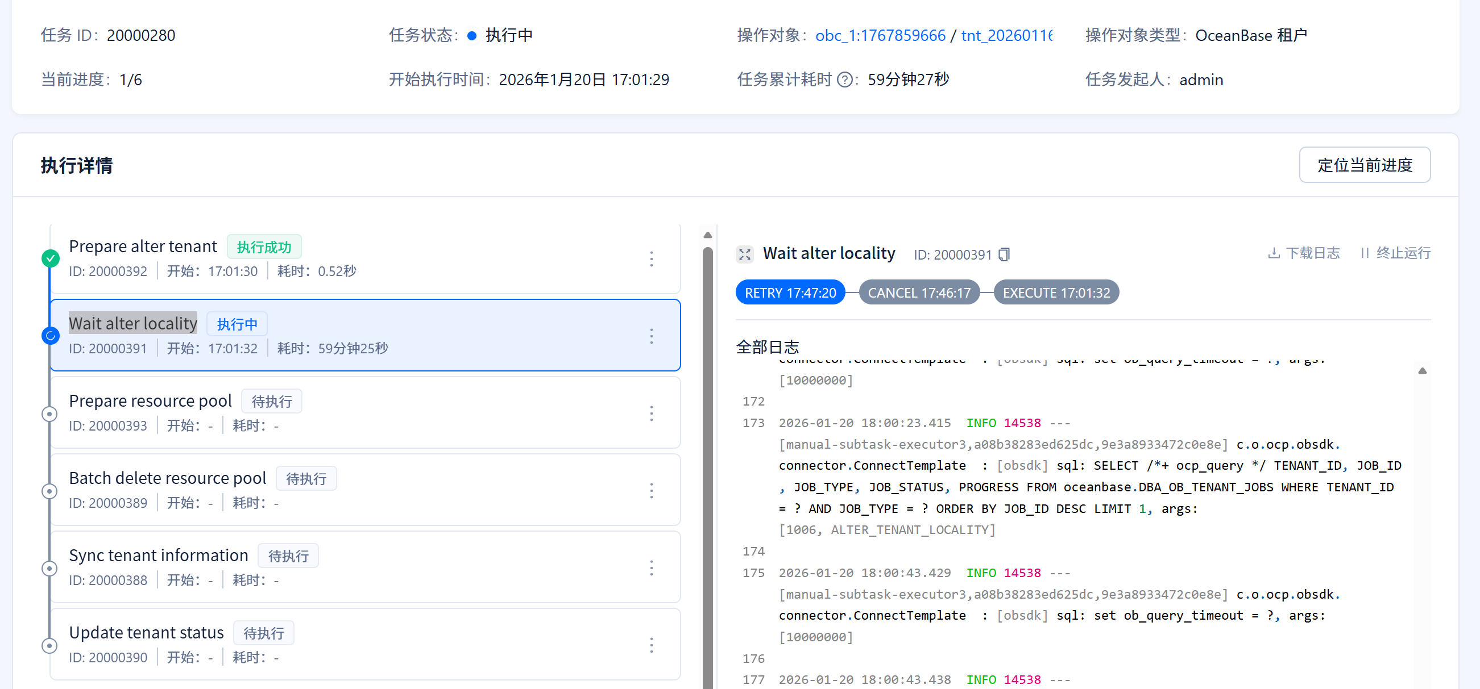This screenshot has width=1480, height=689.
Task: Select the RETRY 17:47:20 log tab
Action: pos(789,293)
